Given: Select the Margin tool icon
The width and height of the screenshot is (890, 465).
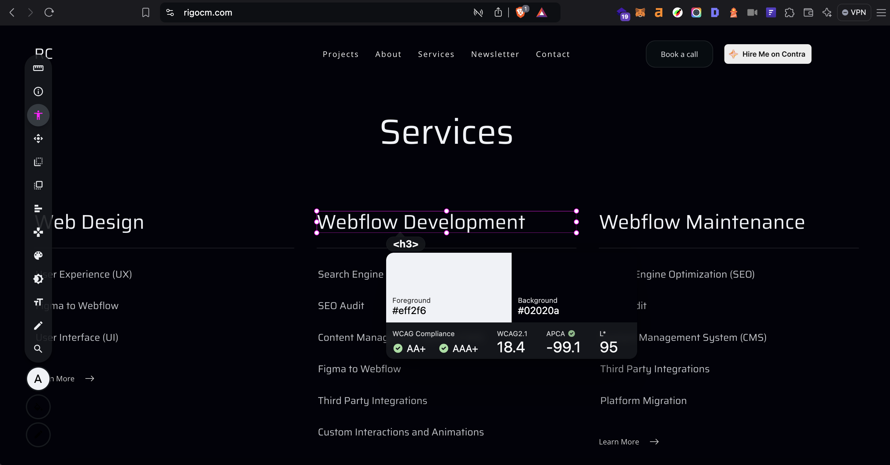Looking at the screenshot, I should (38, 162).
